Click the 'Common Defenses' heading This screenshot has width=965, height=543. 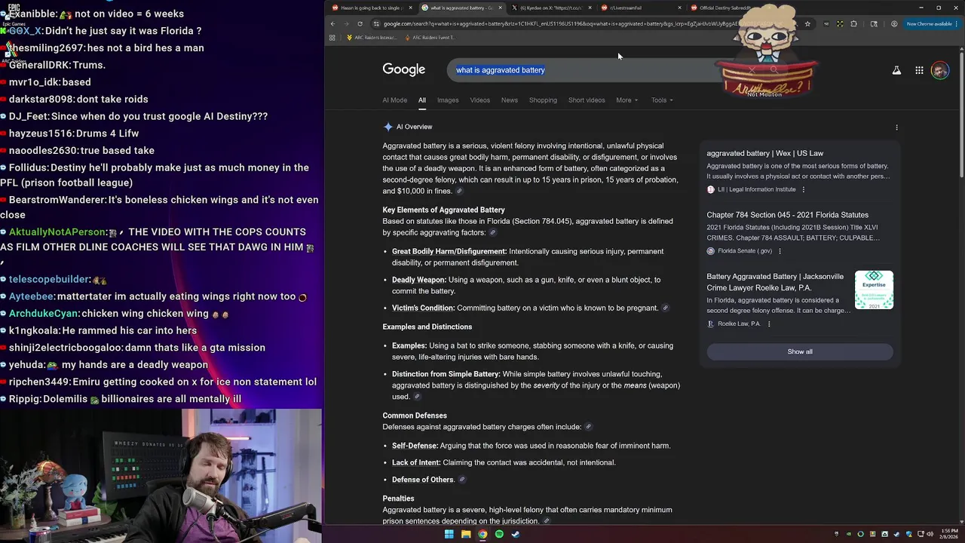click(x=415, y=416)
